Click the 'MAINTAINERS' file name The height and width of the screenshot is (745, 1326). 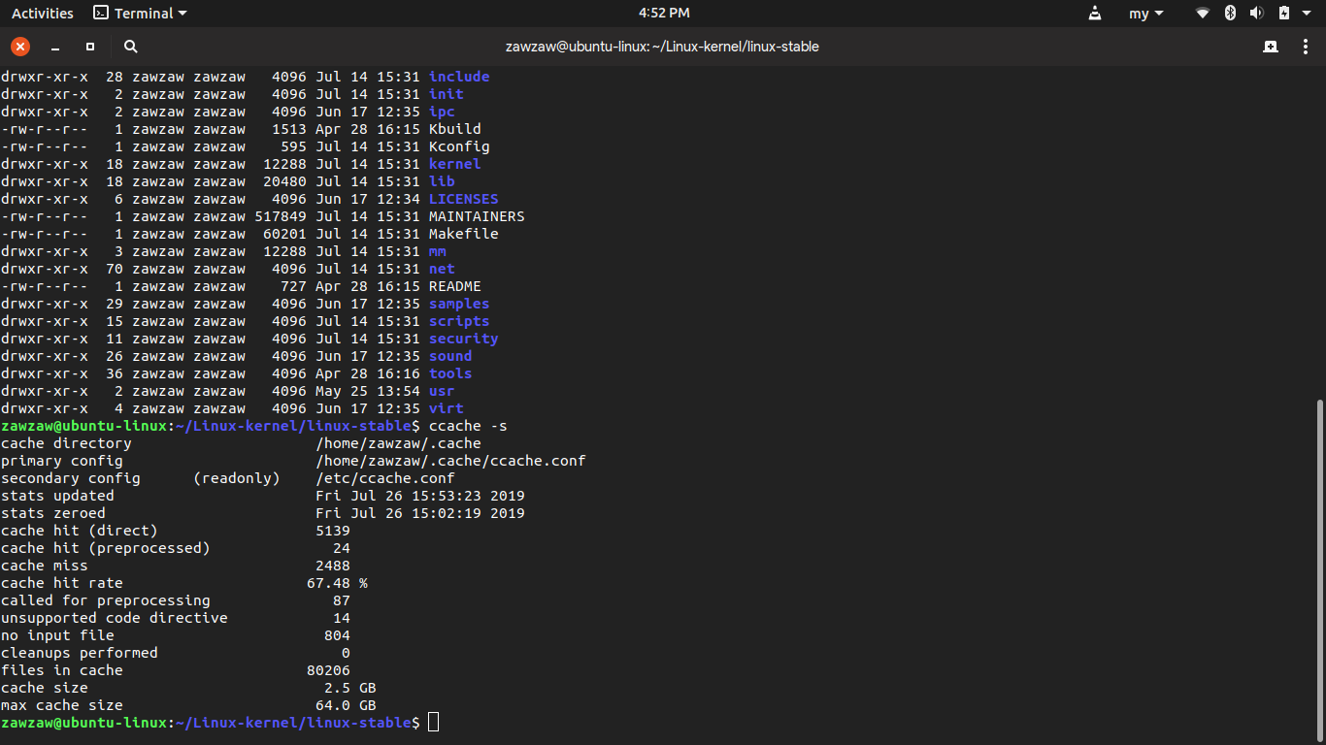[x=477, y=216]
